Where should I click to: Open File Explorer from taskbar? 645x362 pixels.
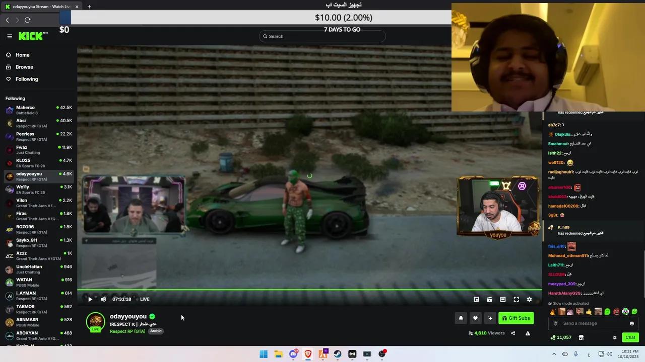click(278, 354)
